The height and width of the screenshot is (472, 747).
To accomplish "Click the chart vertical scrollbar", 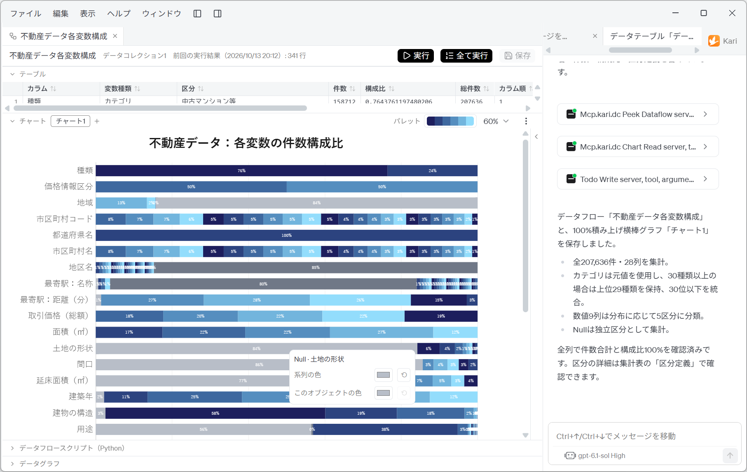I will click(x=525, y=226).
